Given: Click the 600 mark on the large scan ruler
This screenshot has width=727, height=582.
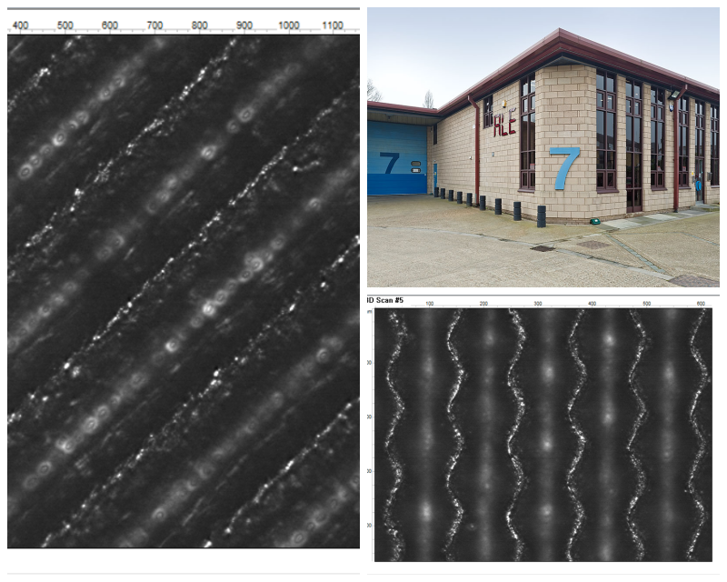Looking at the screenshot, I should click(x=110, y=25).
